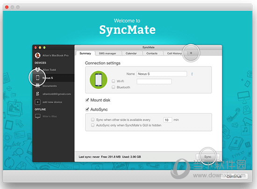Viewport: 257px width, 189px height.
Task: Click add new device label
Action: 52,102
